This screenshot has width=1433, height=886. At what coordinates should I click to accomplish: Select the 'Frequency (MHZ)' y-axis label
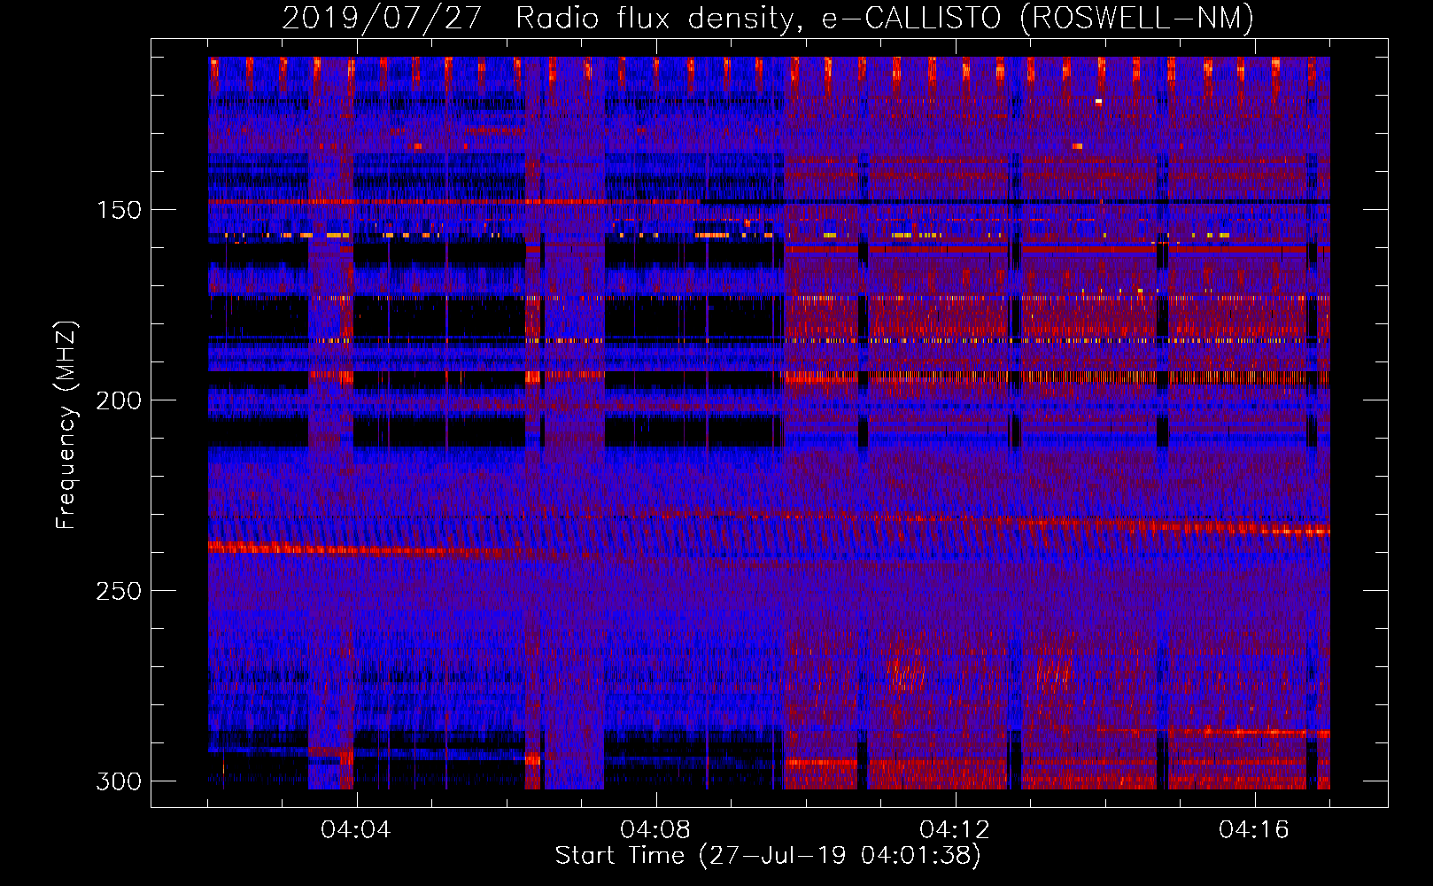pos(66,424)
